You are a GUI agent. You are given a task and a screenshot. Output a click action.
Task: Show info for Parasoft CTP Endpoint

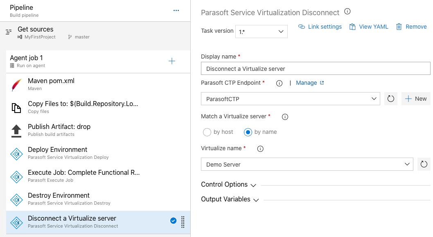(279, 83)
